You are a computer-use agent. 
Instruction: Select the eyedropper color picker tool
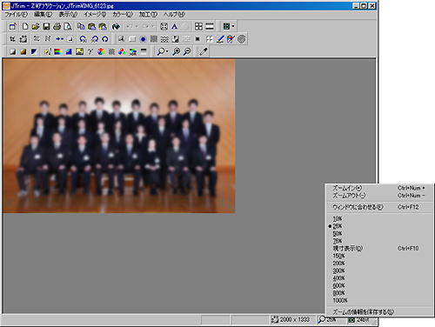[204, 51]
